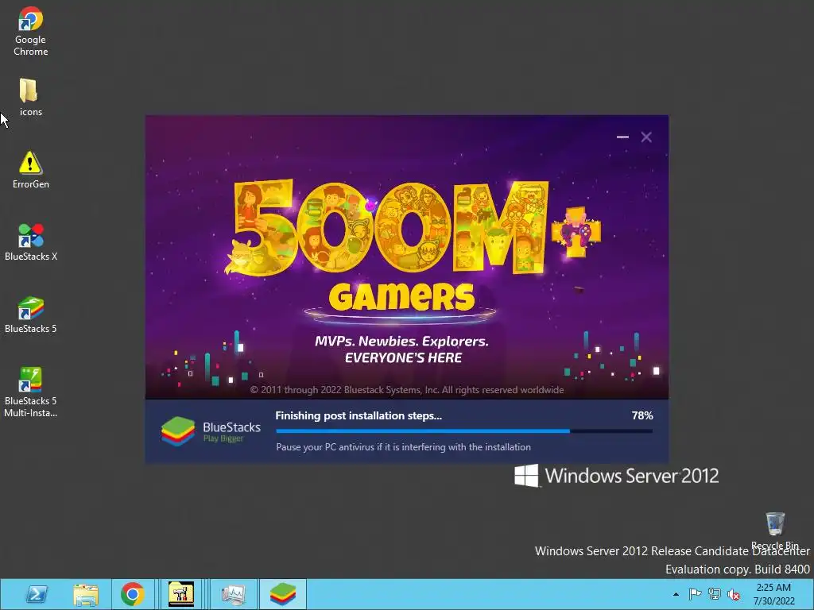Show hidden tray icons arrow
The image size is (814, 610).
point(676,594)
